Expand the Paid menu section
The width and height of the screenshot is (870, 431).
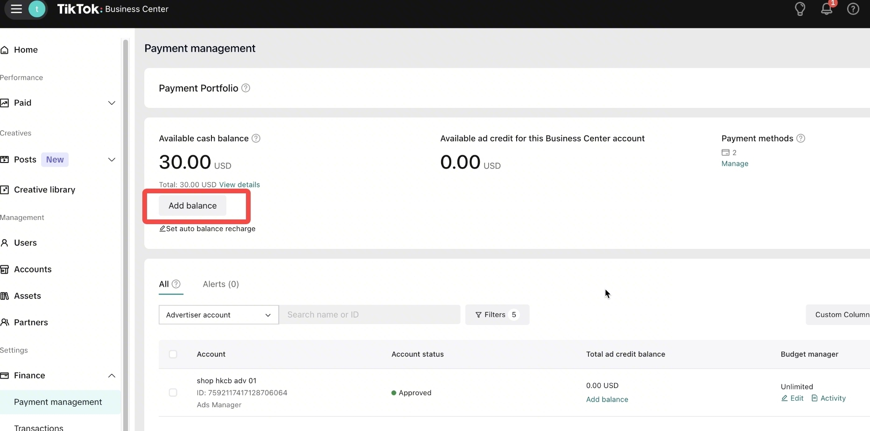pyautogui.click(x=112, y=103)
